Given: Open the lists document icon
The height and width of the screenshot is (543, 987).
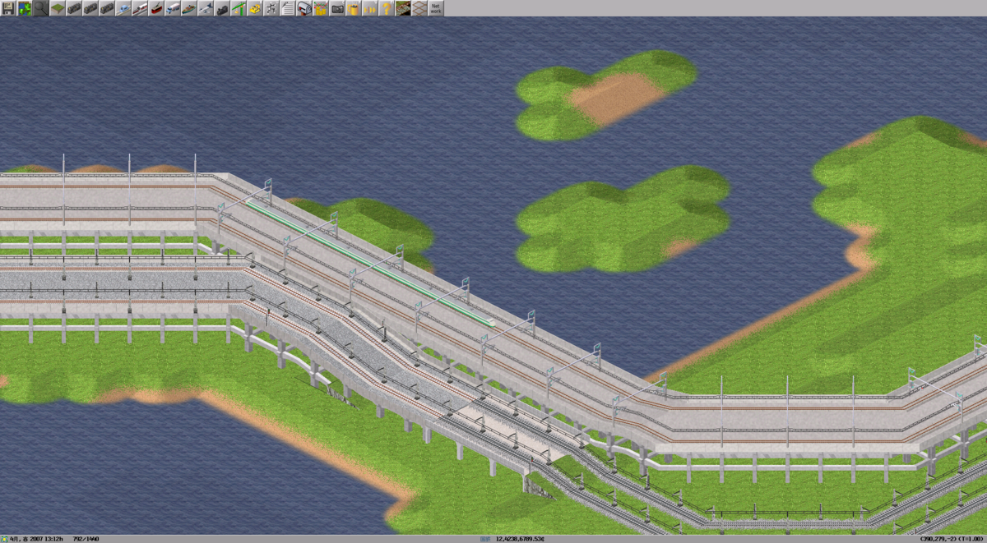Looking at the screenshot, I should pos(288,8).
